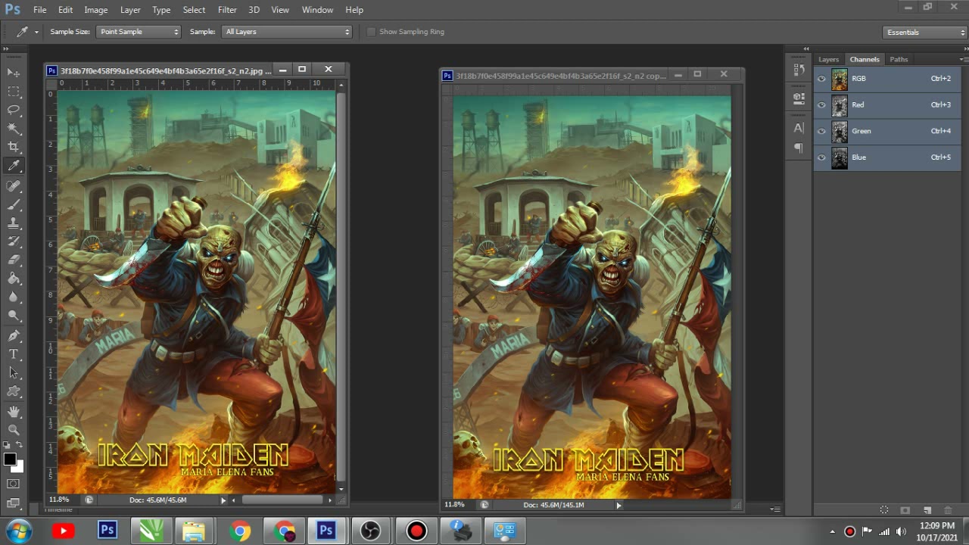Open the Window menu
This screenshot has height=545, width=969.
317,10
